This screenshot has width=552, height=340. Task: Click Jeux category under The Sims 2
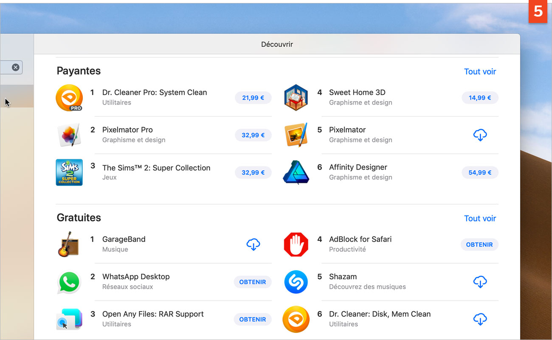(110, 177)
